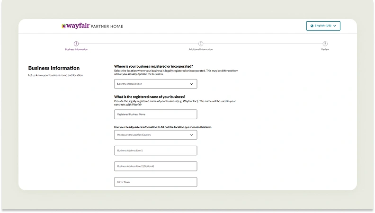Screen dimensions: 375x213
Task: Focus the Registered Business Name field
Action: coord(156,114)
